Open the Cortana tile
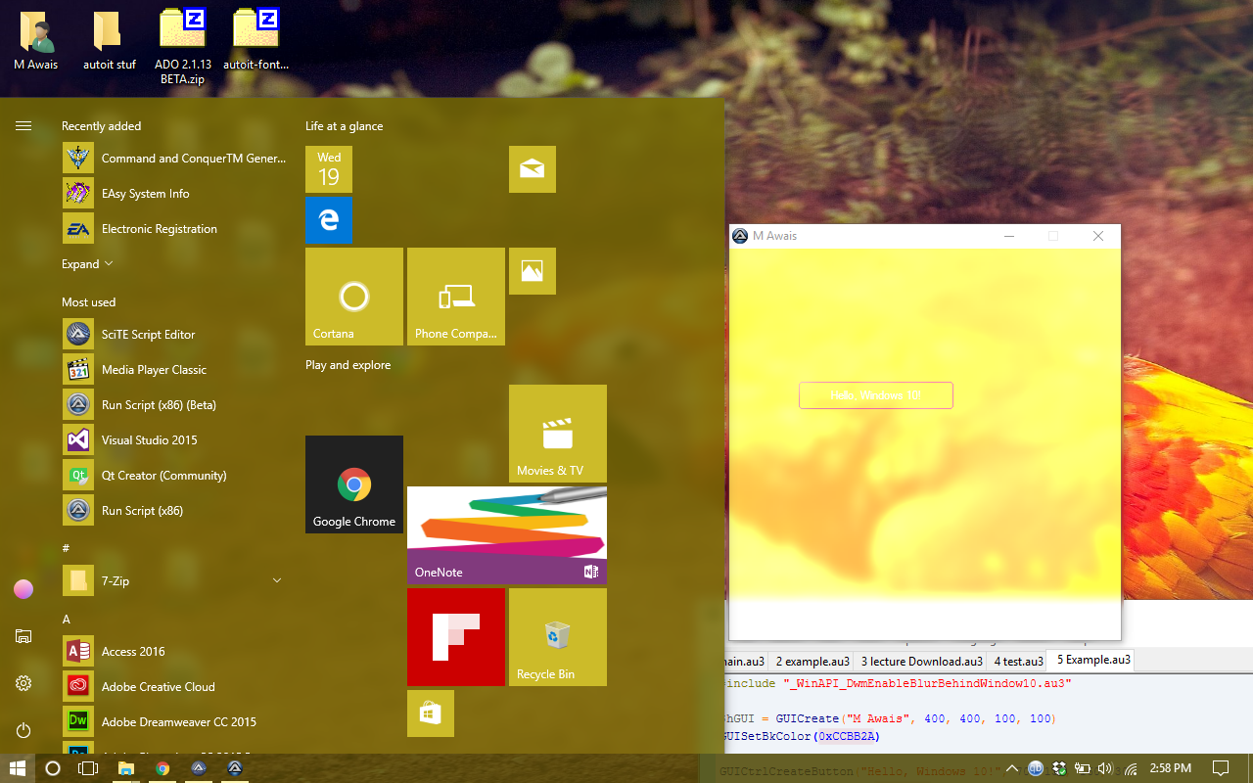 pyautogui.click(x=354, y=297)
